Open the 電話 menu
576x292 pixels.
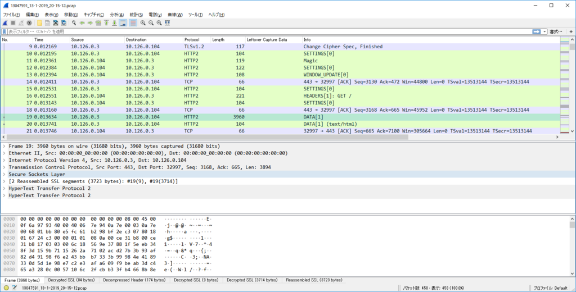coord(155,15)
